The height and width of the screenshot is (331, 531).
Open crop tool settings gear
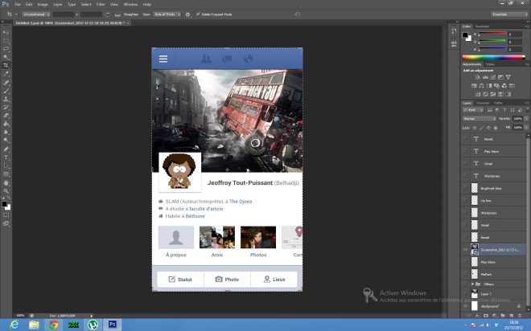tap(187, 14)
